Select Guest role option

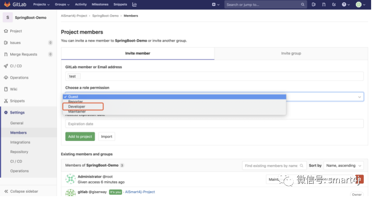(x=174, y=97)
